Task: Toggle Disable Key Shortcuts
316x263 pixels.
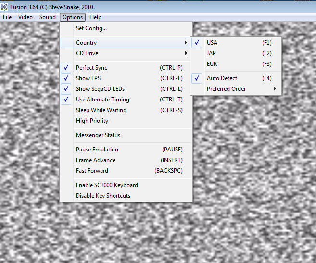Action: (x=126, y=196)
